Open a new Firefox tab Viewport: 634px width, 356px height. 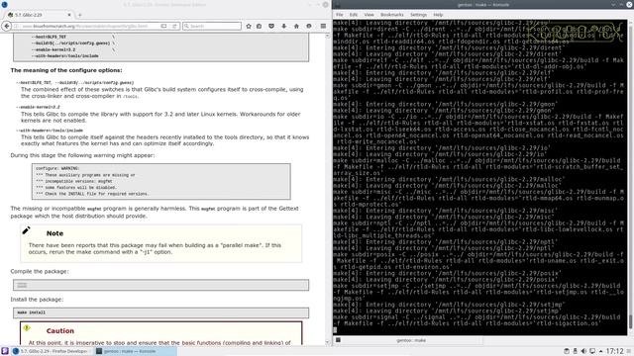79,15
